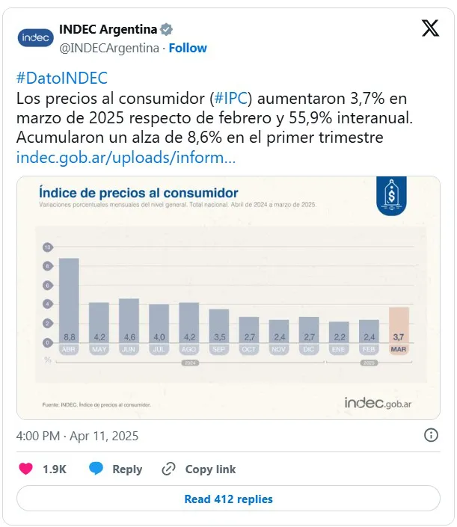Click the 1.9K likes count
The width and height of the screenshot is (457, 527).
point(54,469)
